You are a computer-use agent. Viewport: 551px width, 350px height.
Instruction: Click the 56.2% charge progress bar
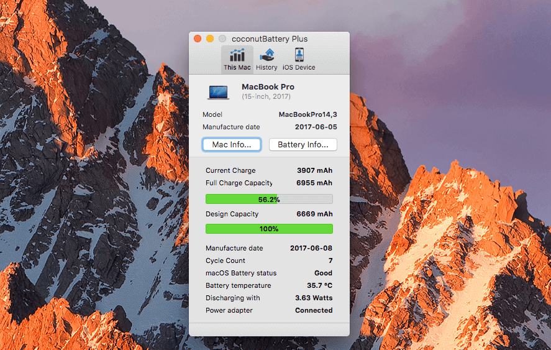click(269, 200)
